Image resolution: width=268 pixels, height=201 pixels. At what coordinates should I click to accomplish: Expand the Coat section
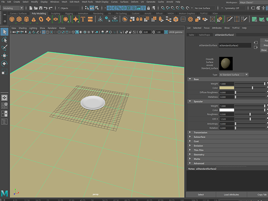(190, 141)
